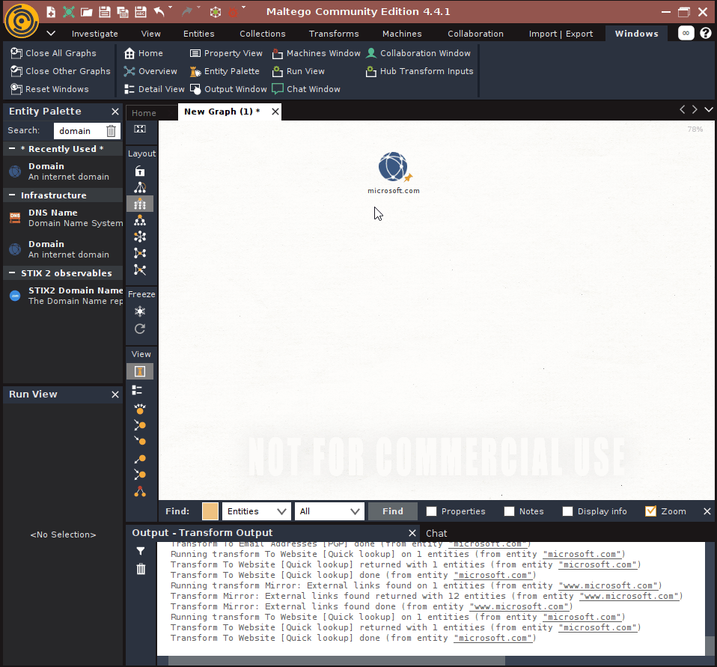The image size is (717, 667).
Task: Open the Entities dropdown in Find bar
Action: [257, 511]
